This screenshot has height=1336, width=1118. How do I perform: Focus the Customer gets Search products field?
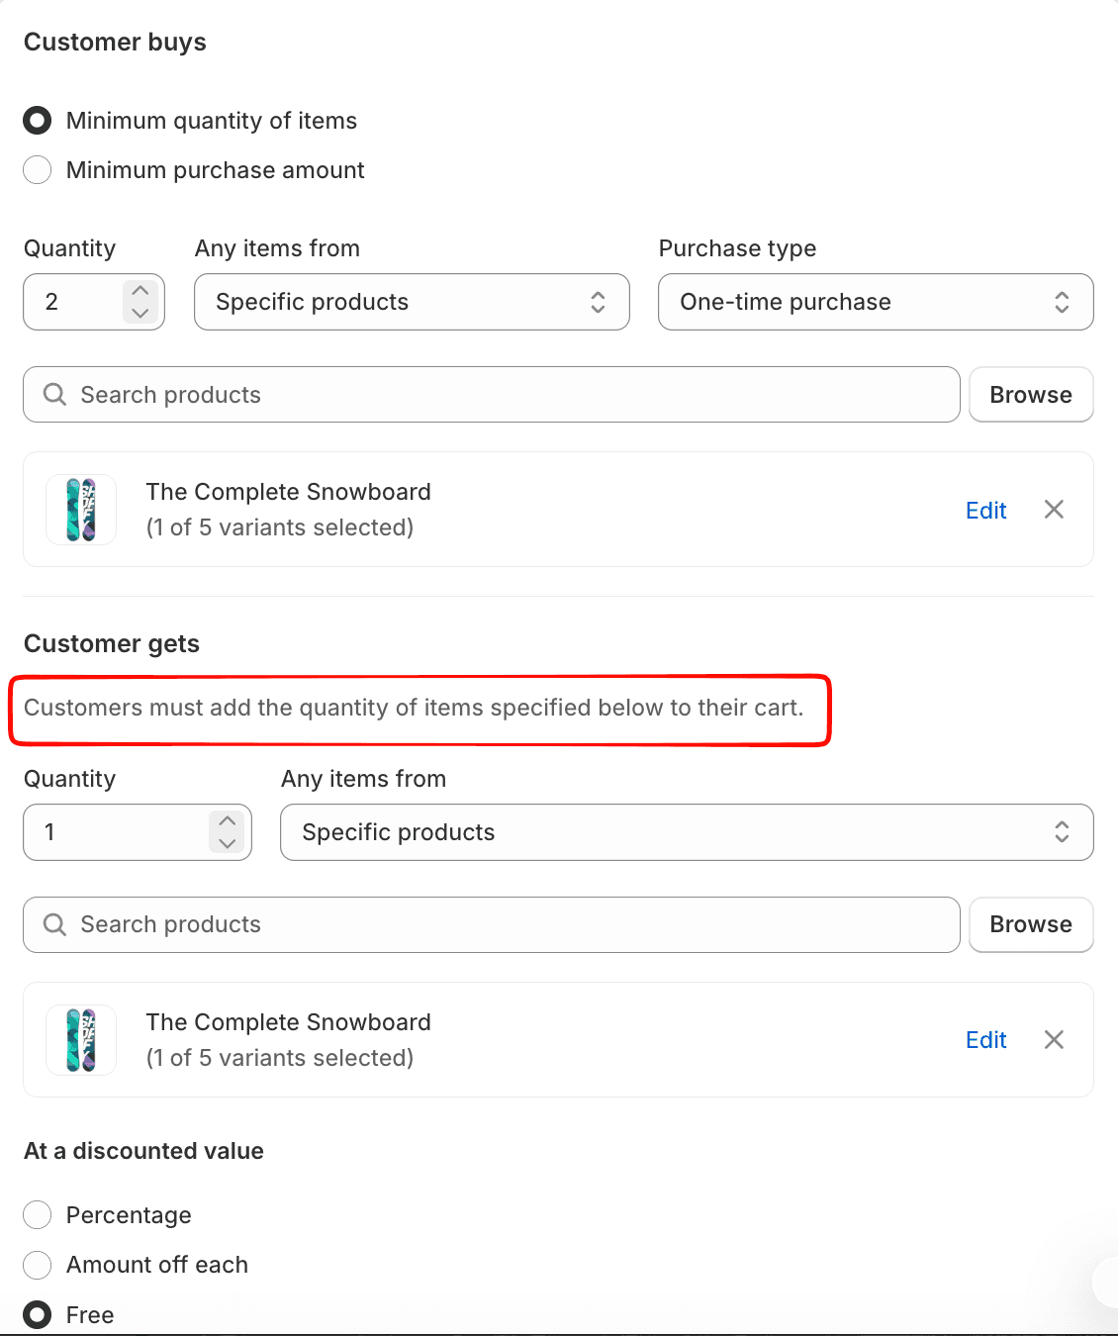click(492, 924)
